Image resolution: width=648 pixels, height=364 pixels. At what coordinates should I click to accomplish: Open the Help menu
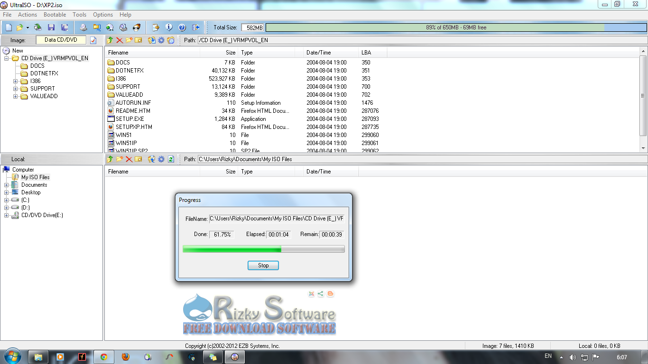pos(125,15)
